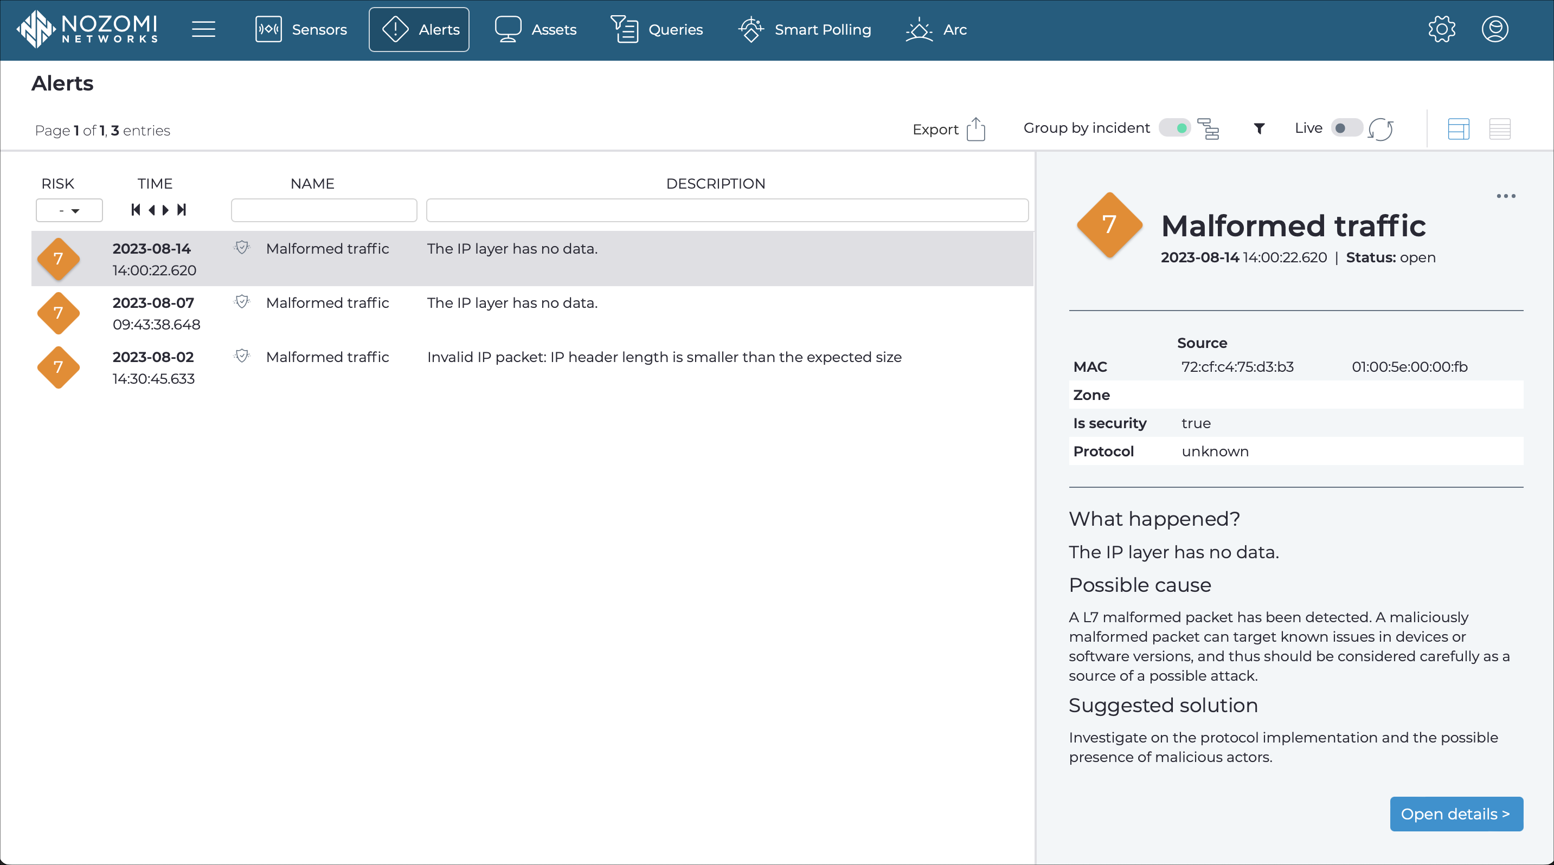Click the export share icon
1554x865 pixels.
975,129
